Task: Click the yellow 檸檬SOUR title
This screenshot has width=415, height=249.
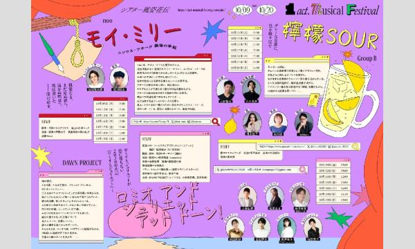Action: [331, 36]
